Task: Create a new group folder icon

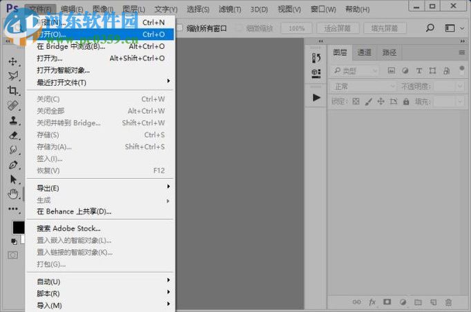Action: click(x=418, y=302)
